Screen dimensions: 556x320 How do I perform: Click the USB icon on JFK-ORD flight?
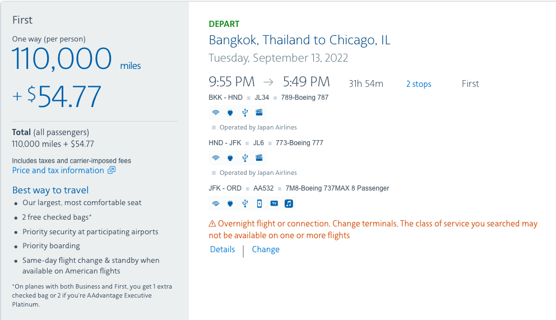tap(245, 203)
